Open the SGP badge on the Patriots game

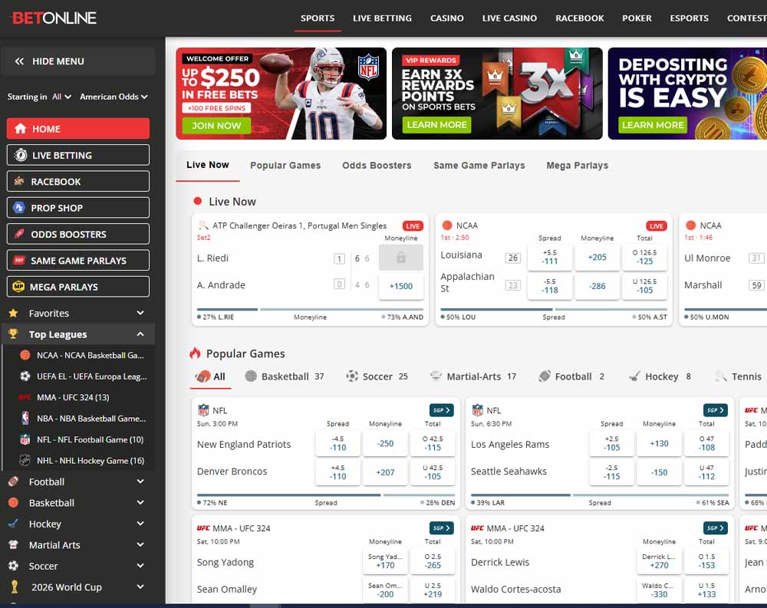coord(440,409)
